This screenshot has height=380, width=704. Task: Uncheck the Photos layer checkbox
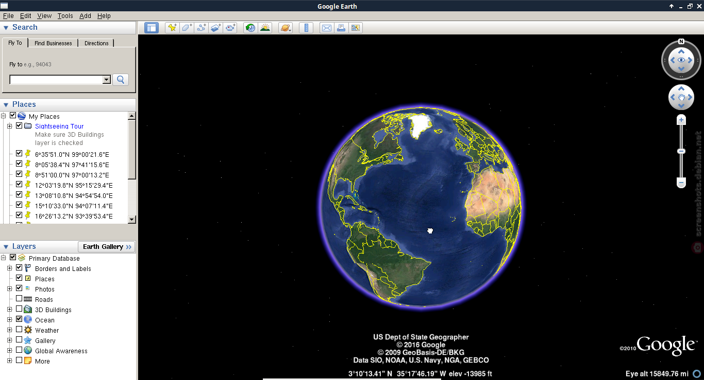coord(19,288)
